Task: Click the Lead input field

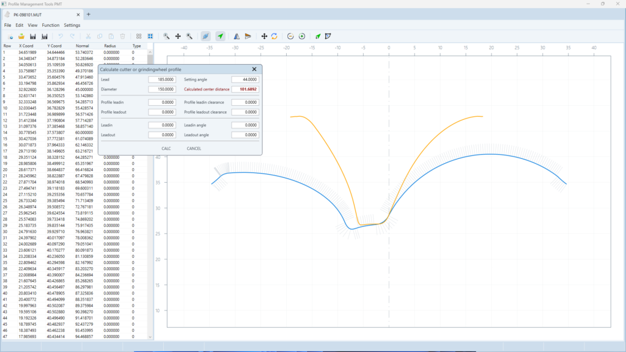Action: [162, 79]
